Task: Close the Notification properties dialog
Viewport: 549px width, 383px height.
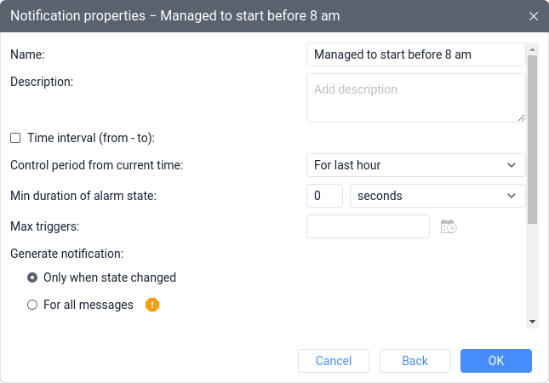Action: pos(534,16)
